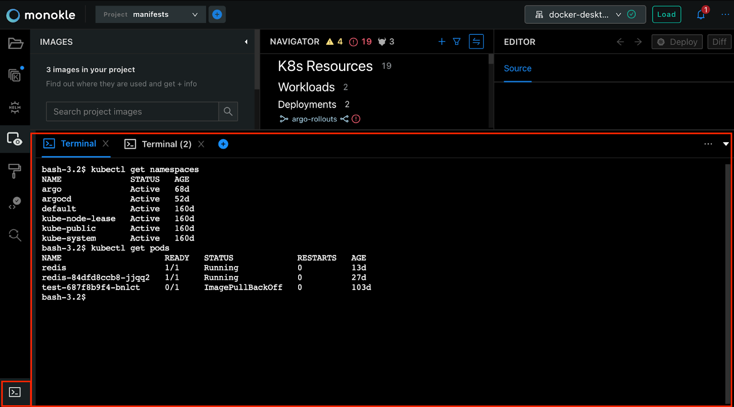Image resolution: width=734 pixels, height=407 pixels.
Task: Open terminal panel ellipsis options
Action: [x=708, y=144]
